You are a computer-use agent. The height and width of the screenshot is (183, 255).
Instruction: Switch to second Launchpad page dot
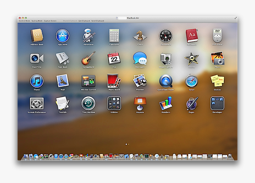(x=129, y=144)
